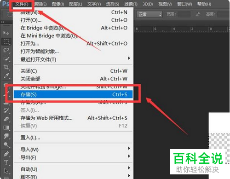Viewport: 230px width, 179px height.
Task: Click the highlighted 存储(S) entry
Action: (x=73, y=94)
